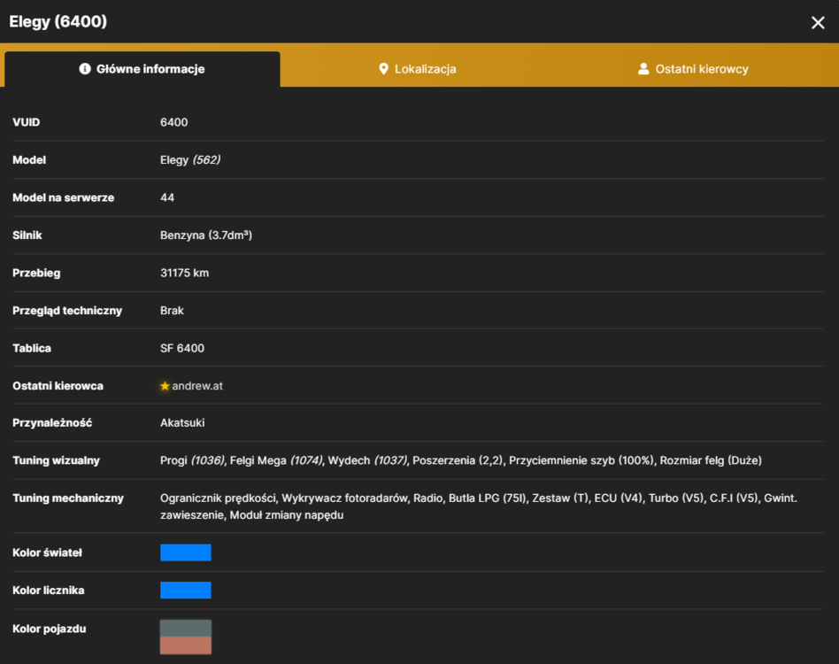The image size is (839, 664).
Task: Click the Kolor świateł blue swatch
Action: (186, 552)
